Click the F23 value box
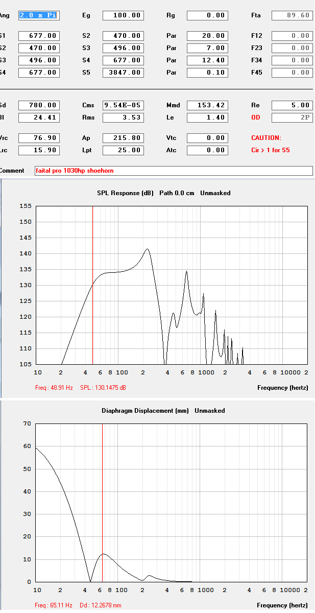315x613 pixels. 292,48
